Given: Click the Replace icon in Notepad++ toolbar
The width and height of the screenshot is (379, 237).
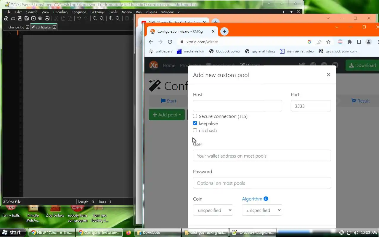Looking at the screenshot, I should coord(102,18).
